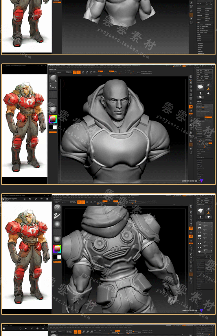Open the material sphere picker in the hooded-bust ZBrush window
The height and width of the screenshot is (336, 217).
tap(53, 110)
